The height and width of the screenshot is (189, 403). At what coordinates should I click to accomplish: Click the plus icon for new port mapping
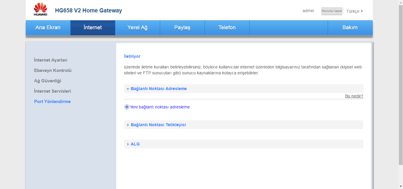[127, 107]
